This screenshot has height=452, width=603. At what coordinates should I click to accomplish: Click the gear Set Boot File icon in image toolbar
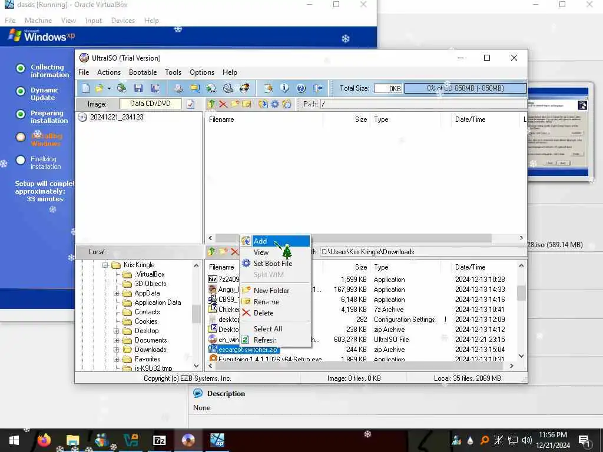tap(275, 104)
